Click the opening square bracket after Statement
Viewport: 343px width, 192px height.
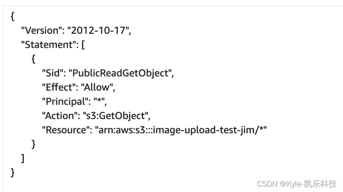tap(83, 45)
